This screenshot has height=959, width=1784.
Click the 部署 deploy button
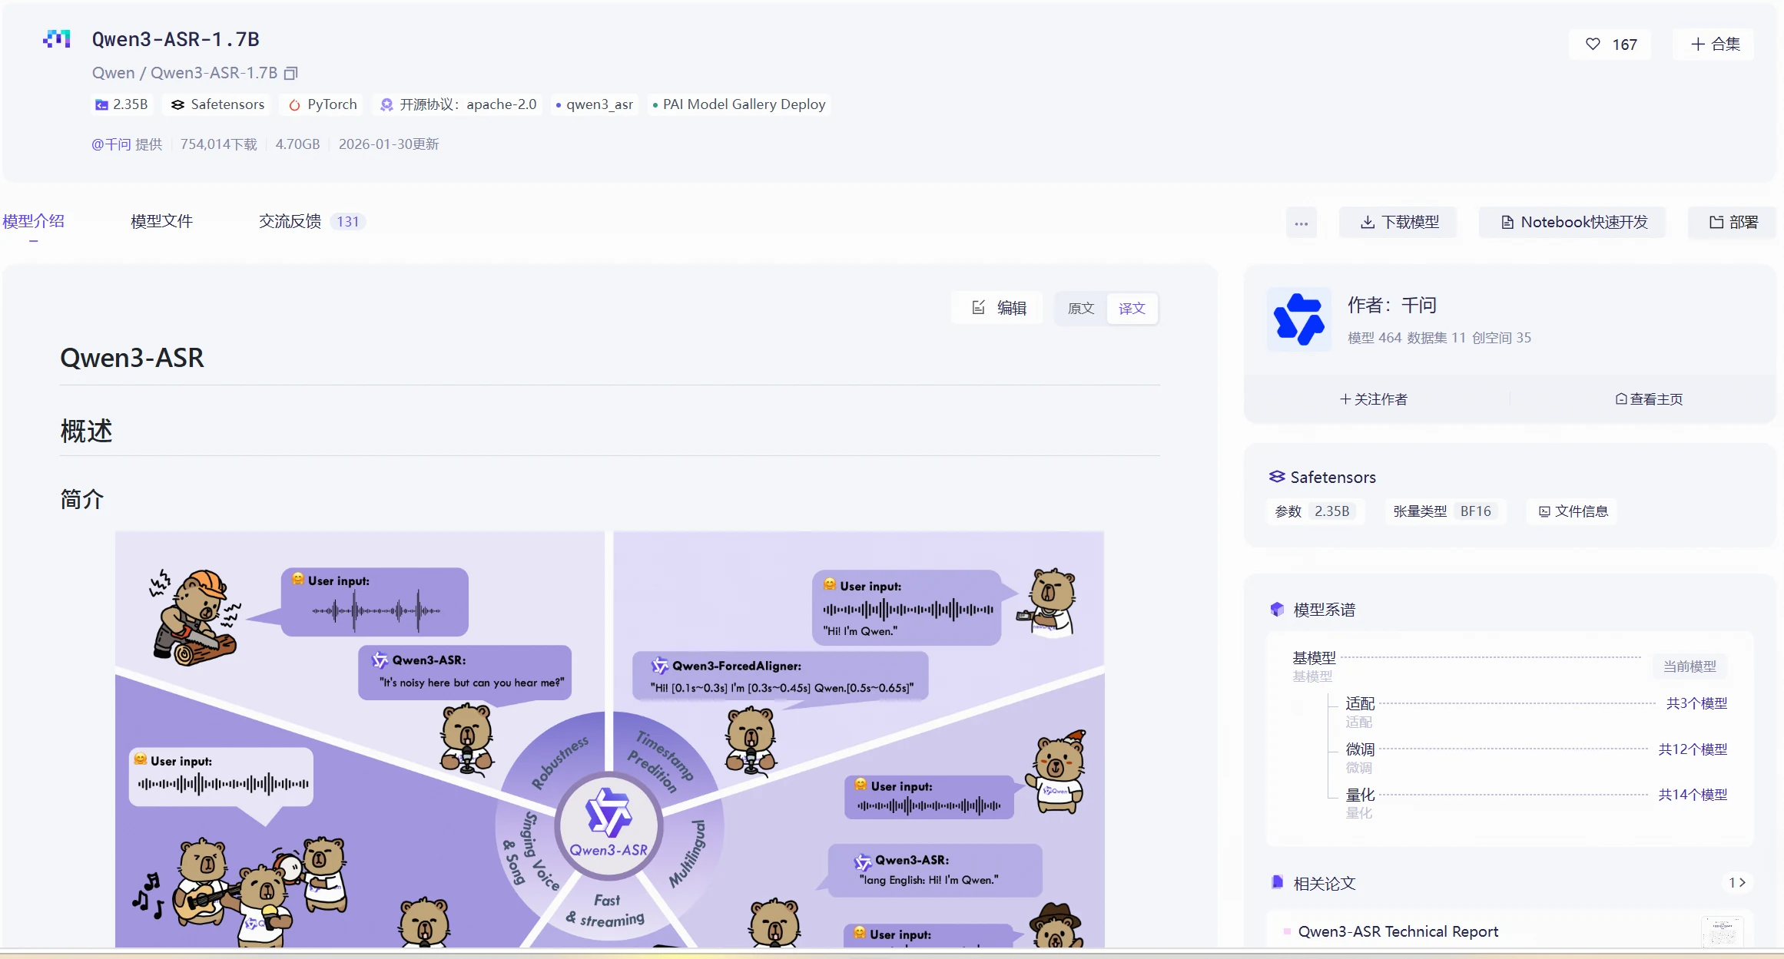1733,222
